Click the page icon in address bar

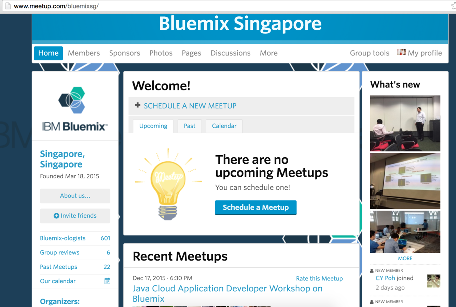[8, 6]
